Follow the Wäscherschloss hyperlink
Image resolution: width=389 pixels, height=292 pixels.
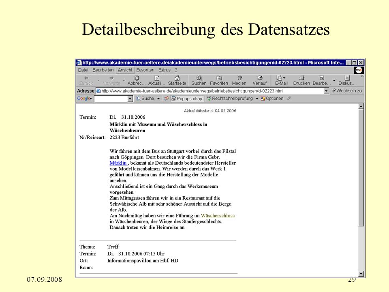pos(218,216)
